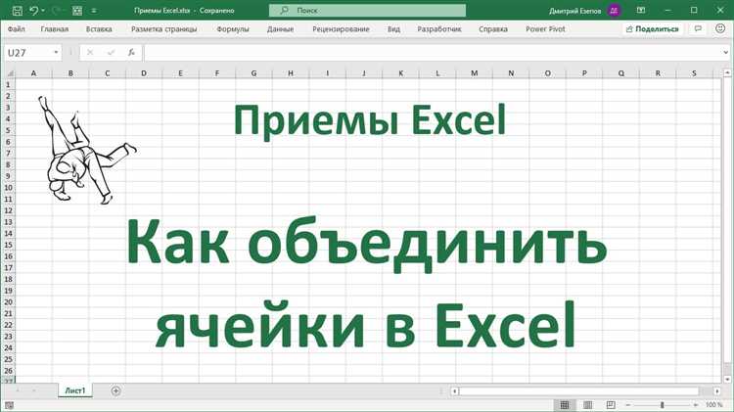734x412 pixels.
Task: Select row 26 header
Action: click(x=9, y=371)
